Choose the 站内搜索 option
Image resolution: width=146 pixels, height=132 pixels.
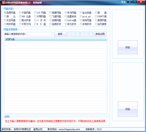click(x=101, y=24)
